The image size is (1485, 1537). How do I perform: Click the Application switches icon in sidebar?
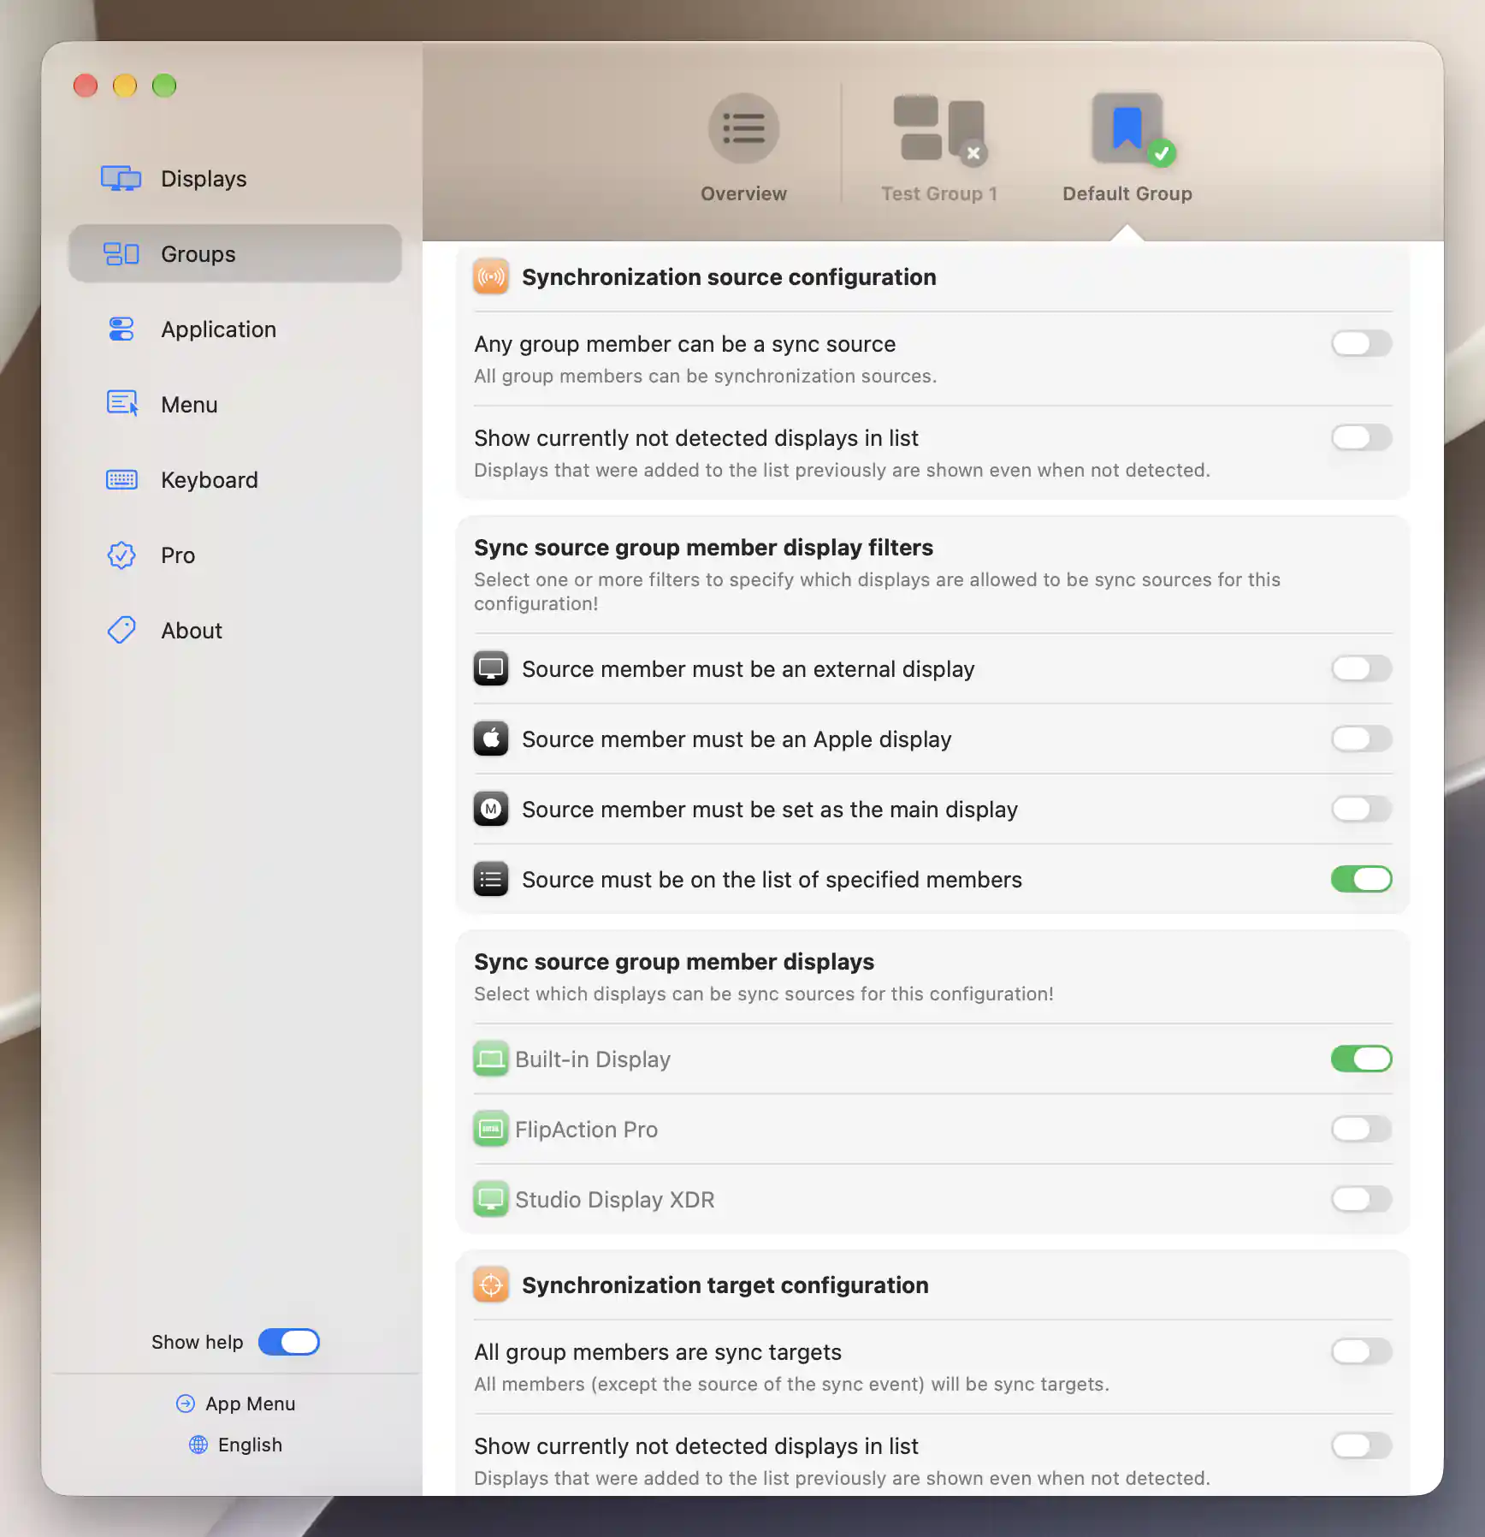coord(121,329)
